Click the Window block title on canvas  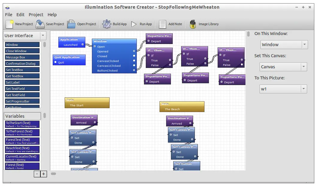point(100,41)
